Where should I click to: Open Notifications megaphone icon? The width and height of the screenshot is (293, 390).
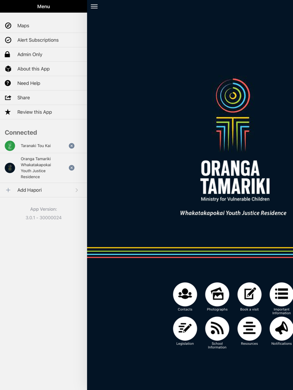click(x=281, y=329)
